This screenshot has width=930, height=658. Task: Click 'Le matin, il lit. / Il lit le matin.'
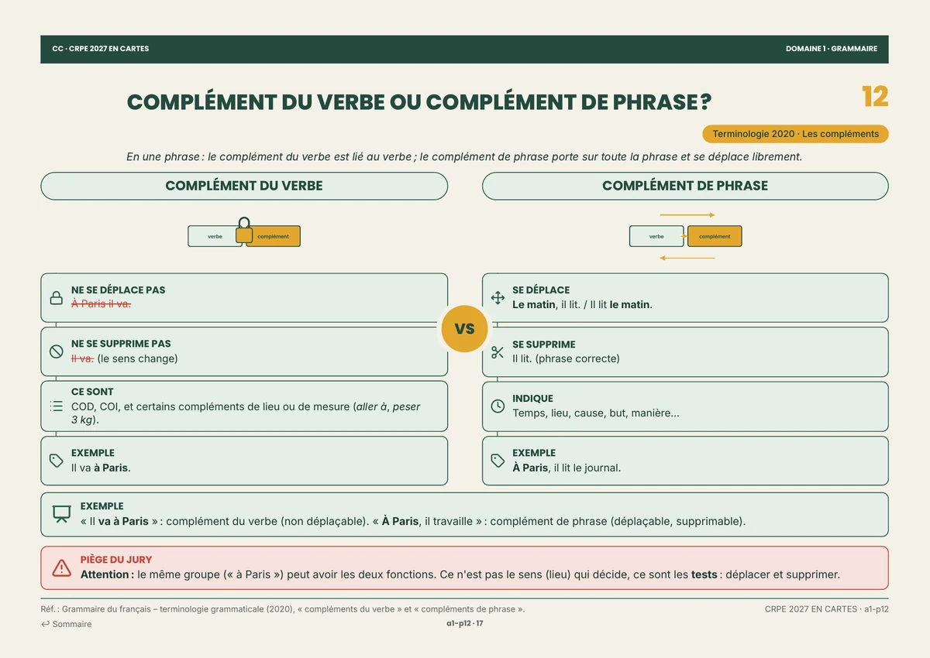582,304
